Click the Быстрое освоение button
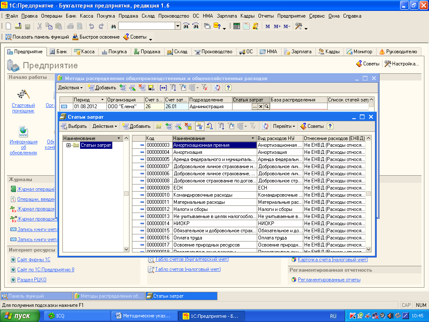This screenshot has height=322, width=429. tap(96, 37)
